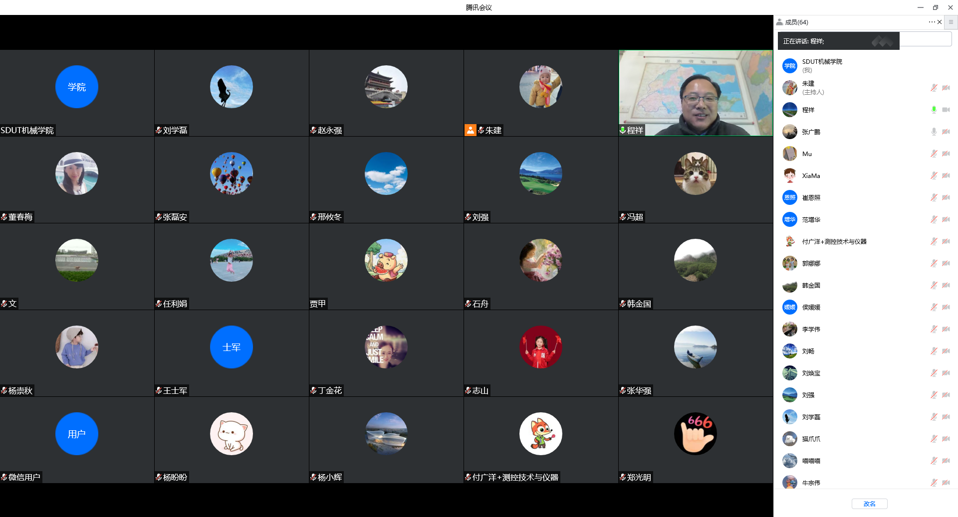Toggle Mu's disabled camera icon
Screen dimensions: 958x517
point(946,154)
